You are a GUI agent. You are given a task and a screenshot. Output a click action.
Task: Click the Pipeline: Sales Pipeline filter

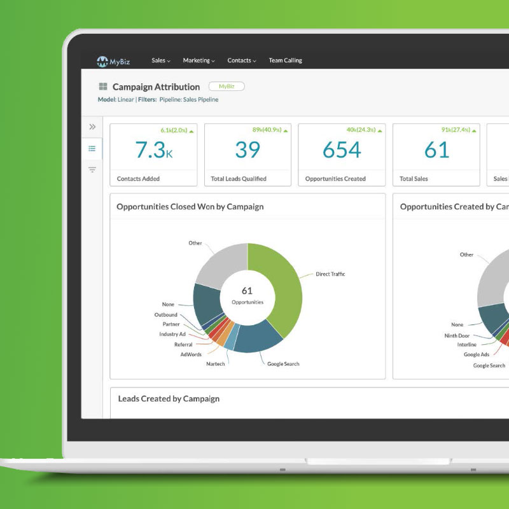click(x=188, y=100)
